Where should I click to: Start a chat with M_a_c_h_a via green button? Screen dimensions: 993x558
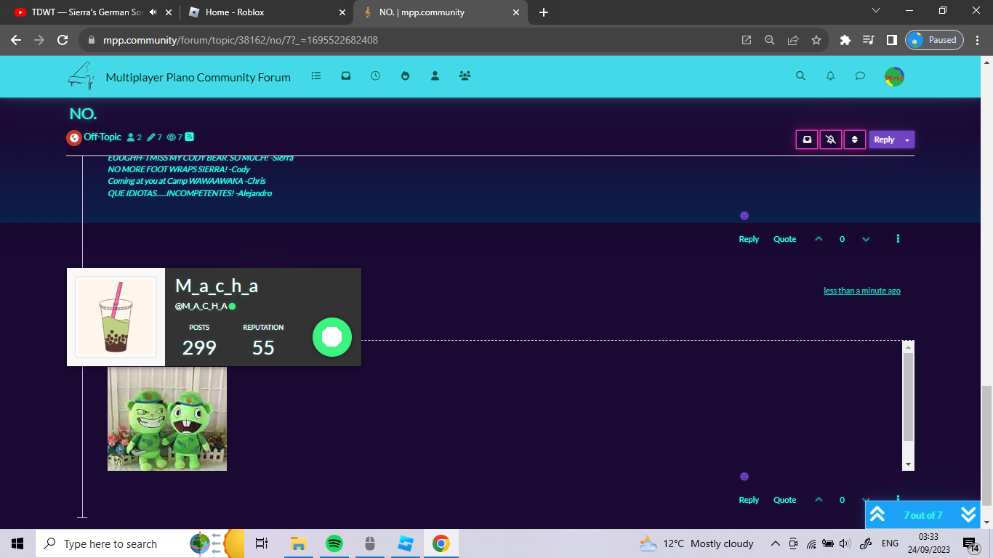[332, 337]
